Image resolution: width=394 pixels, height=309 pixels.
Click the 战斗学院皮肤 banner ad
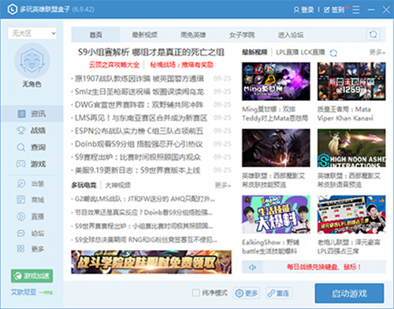pos(151,262)
